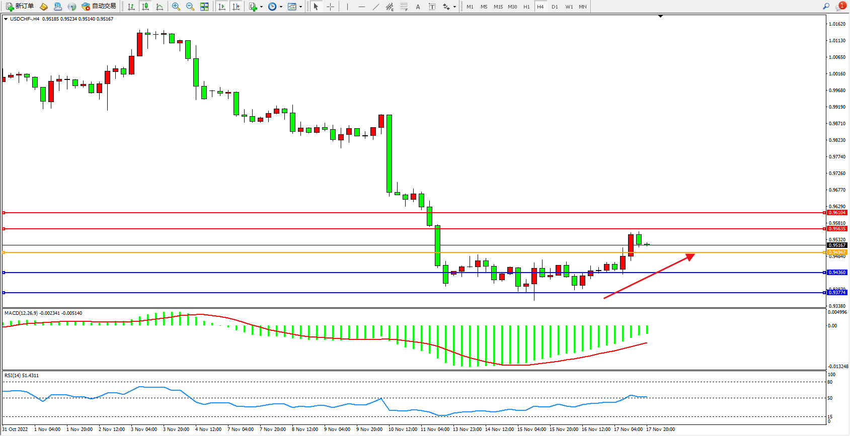Switch chart to line chart mode
This screenshot has height=436, width=850.
tap(160, 7)
